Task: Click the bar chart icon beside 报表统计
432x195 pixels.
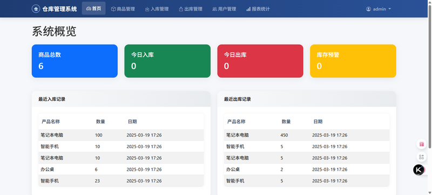Action: [248, 9]
